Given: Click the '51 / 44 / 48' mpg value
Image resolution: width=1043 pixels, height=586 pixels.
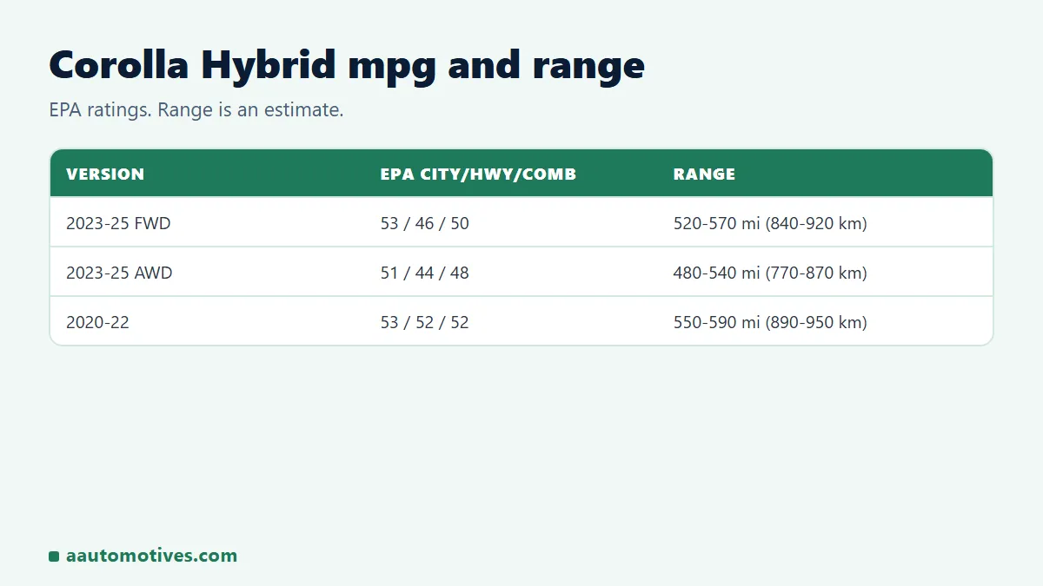Looking at the screenshot, I should click(x=424, y=273).
